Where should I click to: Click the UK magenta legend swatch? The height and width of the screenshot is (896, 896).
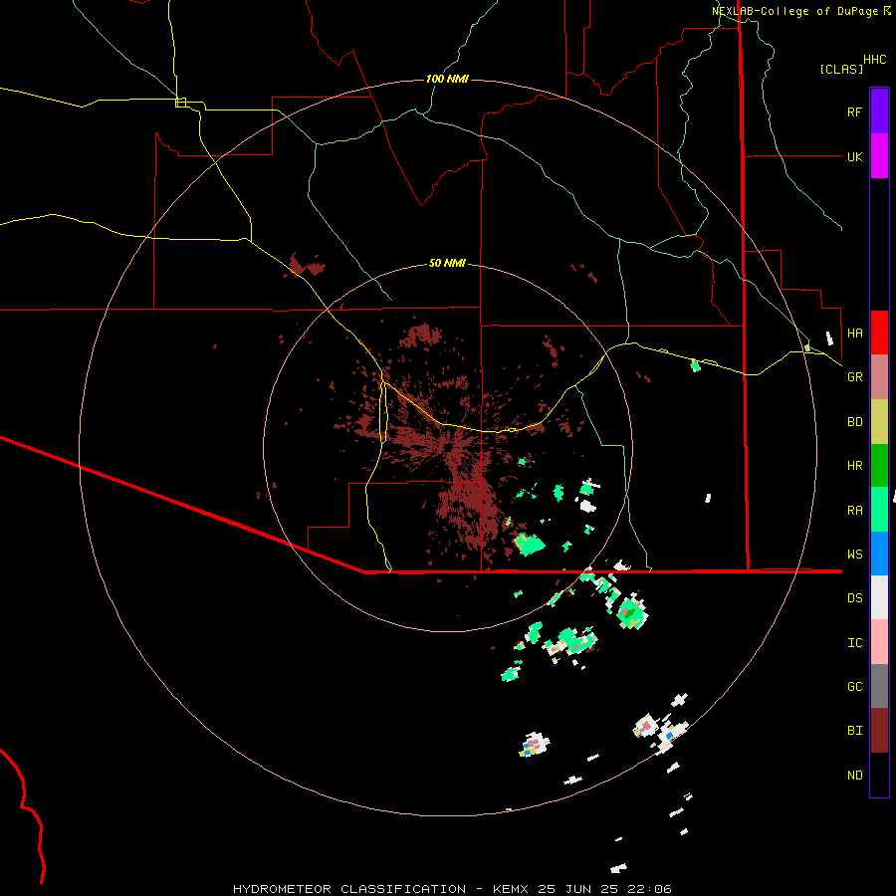click(x=879, y=156)
